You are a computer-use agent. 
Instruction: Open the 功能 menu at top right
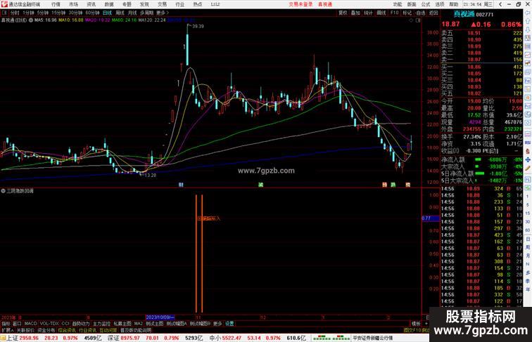398,4
